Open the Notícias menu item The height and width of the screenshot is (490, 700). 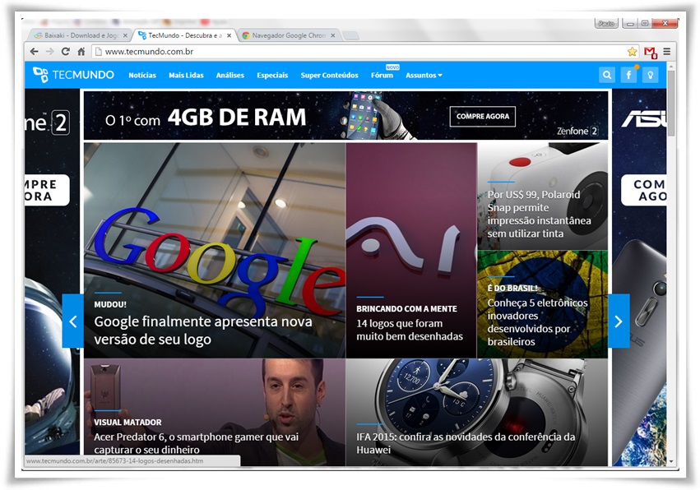(142, 76)
